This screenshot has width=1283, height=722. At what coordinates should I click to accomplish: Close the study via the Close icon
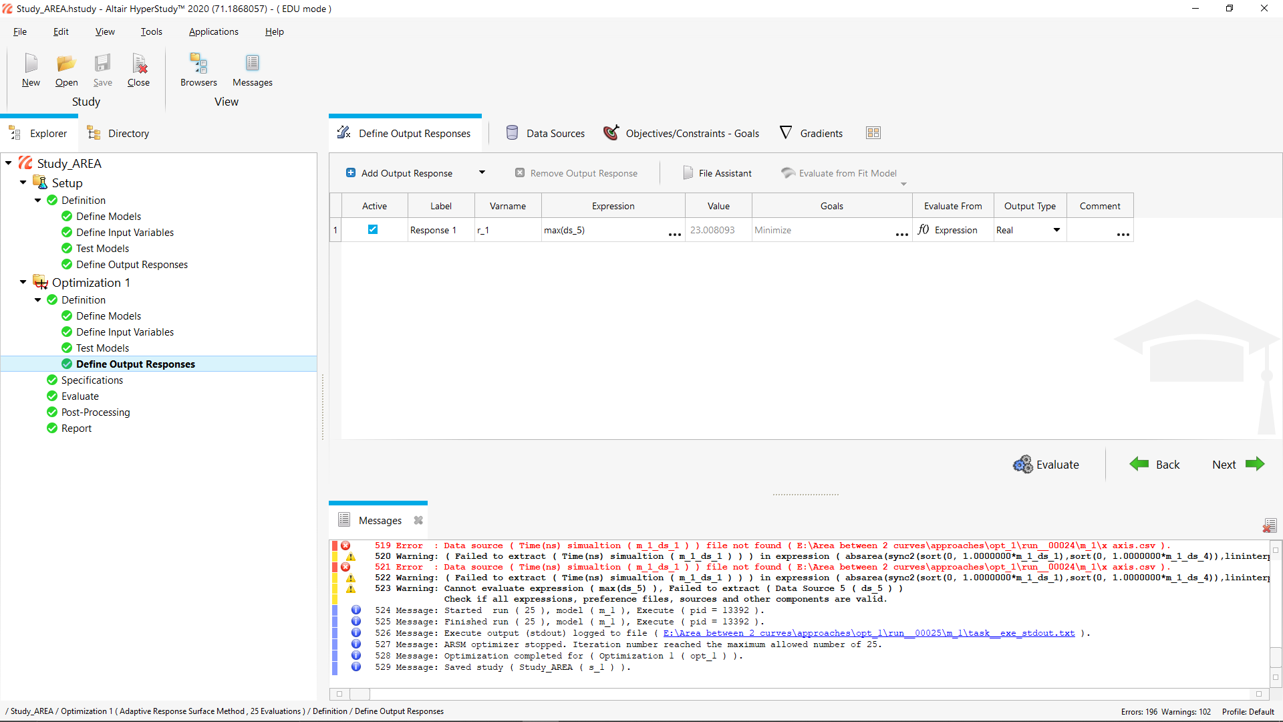point(139,64)
